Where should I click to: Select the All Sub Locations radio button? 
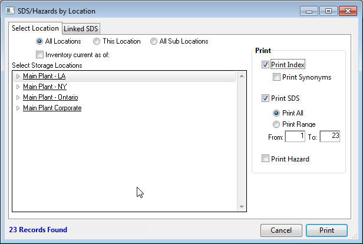[x=153, y=41]
